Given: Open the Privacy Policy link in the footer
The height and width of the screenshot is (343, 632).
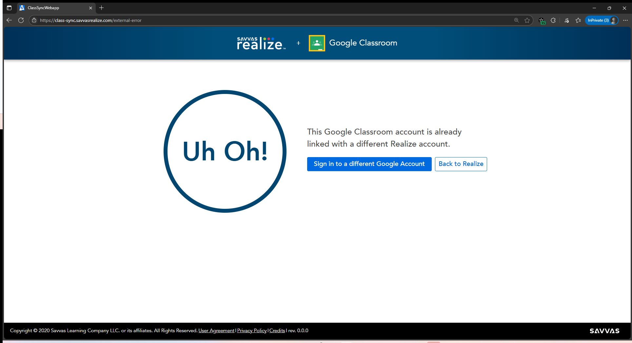Looking at the screenshot, I should tap(251, 331).
